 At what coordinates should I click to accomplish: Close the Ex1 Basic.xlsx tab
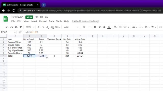(37, 5)
